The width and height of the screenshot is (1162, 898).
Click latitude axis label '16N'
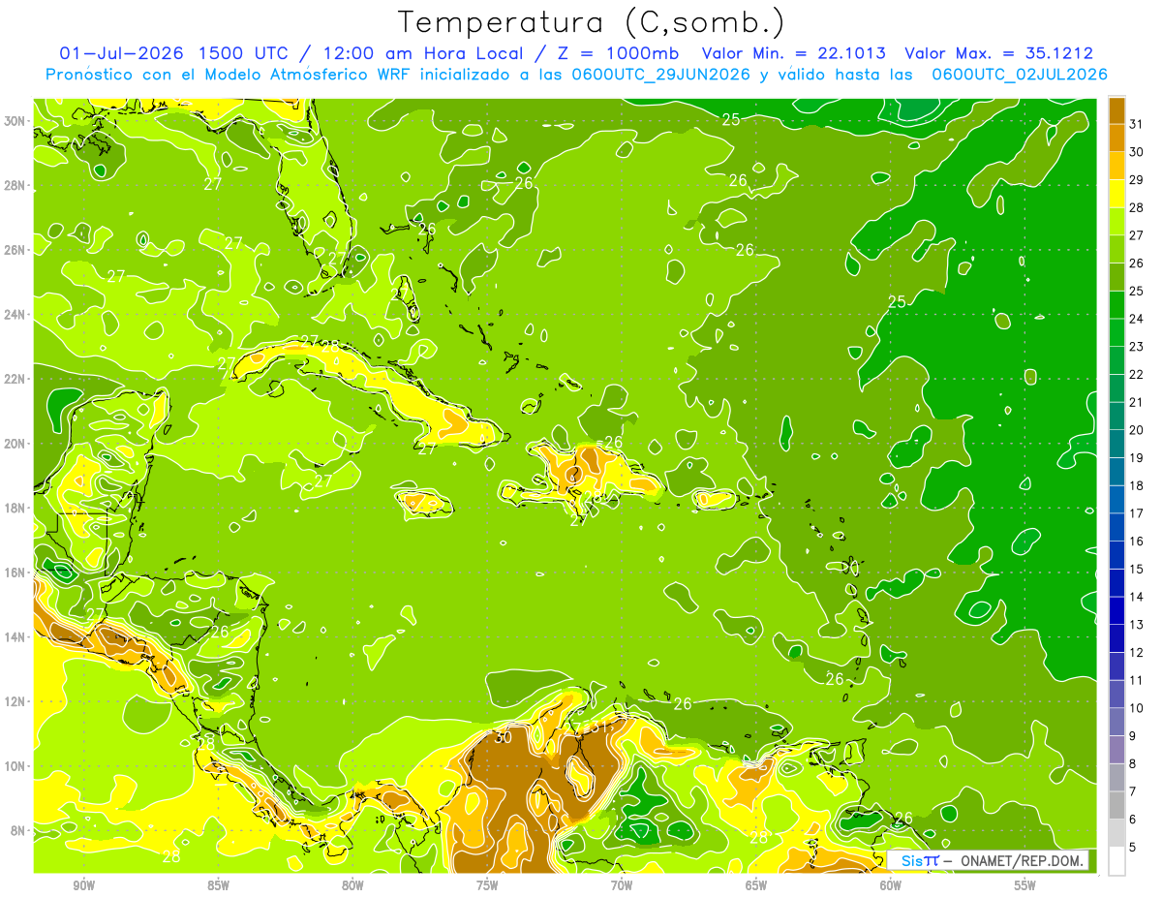point(15,573)
